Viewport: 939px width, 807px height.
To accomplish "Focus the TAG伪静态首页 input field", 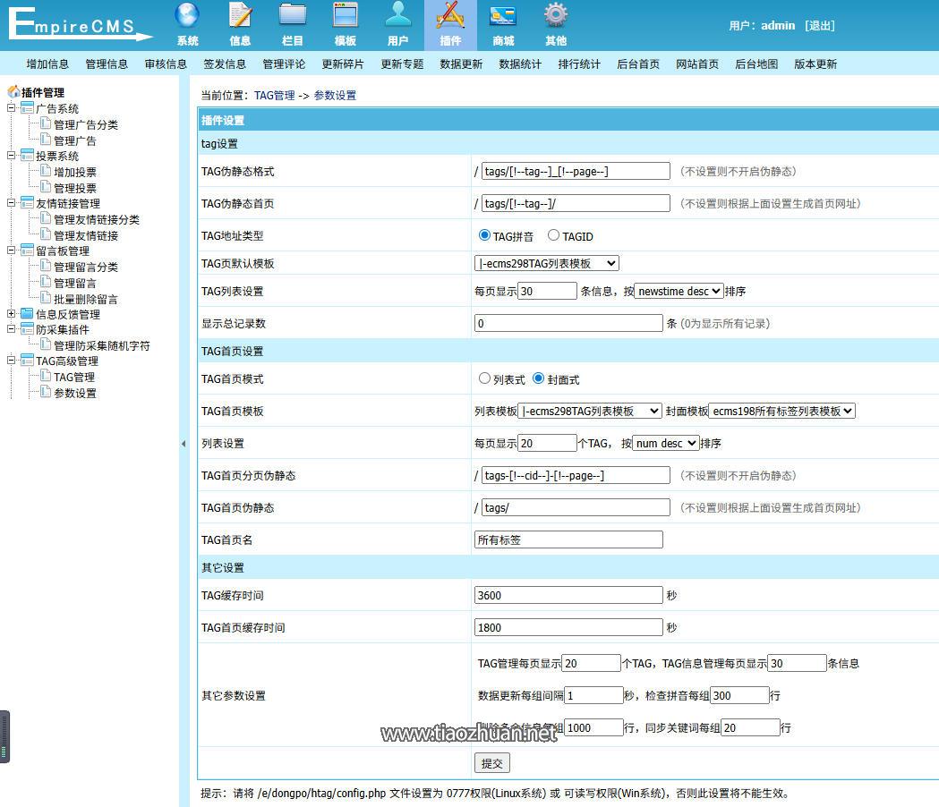I will pyautogui.click(x=576, y=204).
